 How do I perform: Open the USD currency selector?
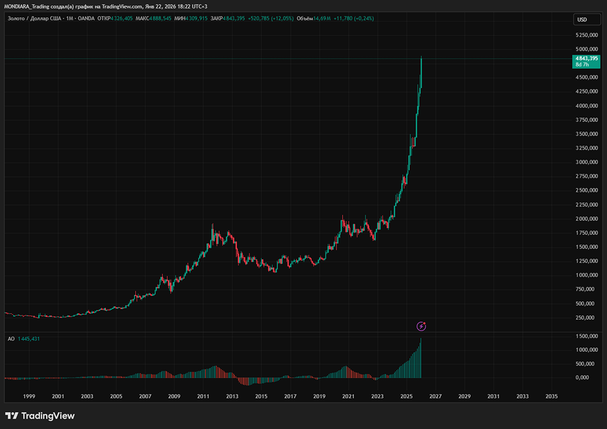coord(586,19)
